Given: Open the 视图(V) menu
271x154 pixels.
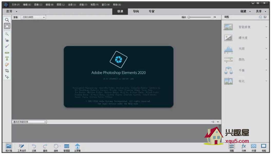Looking at the screenshot, I should 94,5.
